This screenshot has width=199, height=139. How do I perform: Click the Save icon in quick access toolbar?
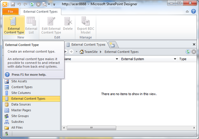(x=13, y=5)
